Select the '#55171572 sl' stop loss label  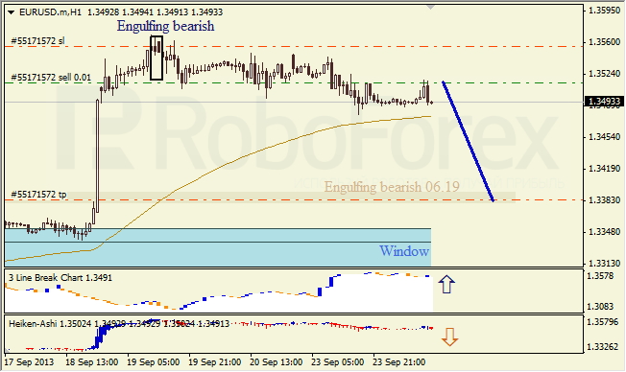[38, 40]
